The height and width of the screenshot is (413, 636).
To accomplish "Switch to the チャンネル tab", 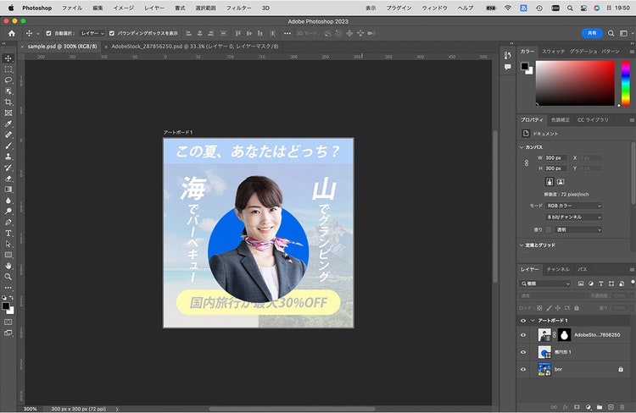I will coord(558,269).
